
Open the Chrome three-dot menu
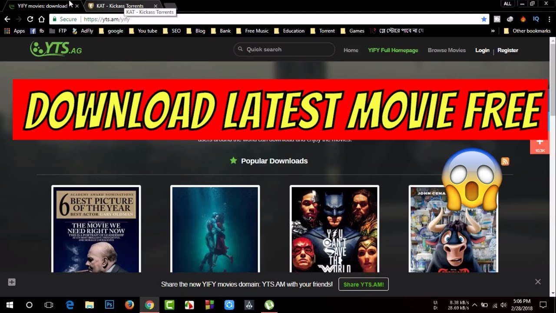coord(549,19)
